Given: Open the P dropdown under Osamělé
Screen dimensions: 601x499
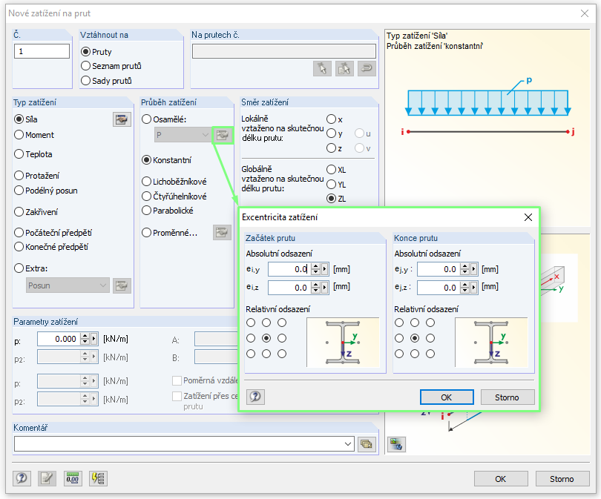Looking at the screenshot, I should point(182,135).
